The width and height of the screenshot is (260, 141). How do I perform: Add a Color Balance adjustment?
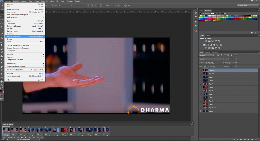point(208,45)
